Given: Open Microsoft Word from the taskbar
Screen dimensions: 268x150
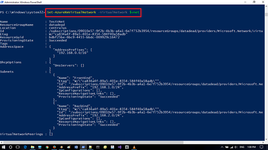Looking at the screenshot, I should (76, 147).
